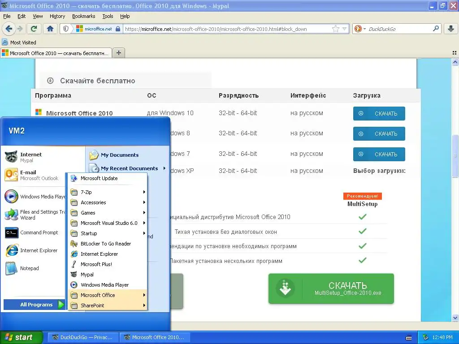Screen dimensions: 459x344
Task: Open the Bookmarks menu
Action: click(x=83, y=16)
